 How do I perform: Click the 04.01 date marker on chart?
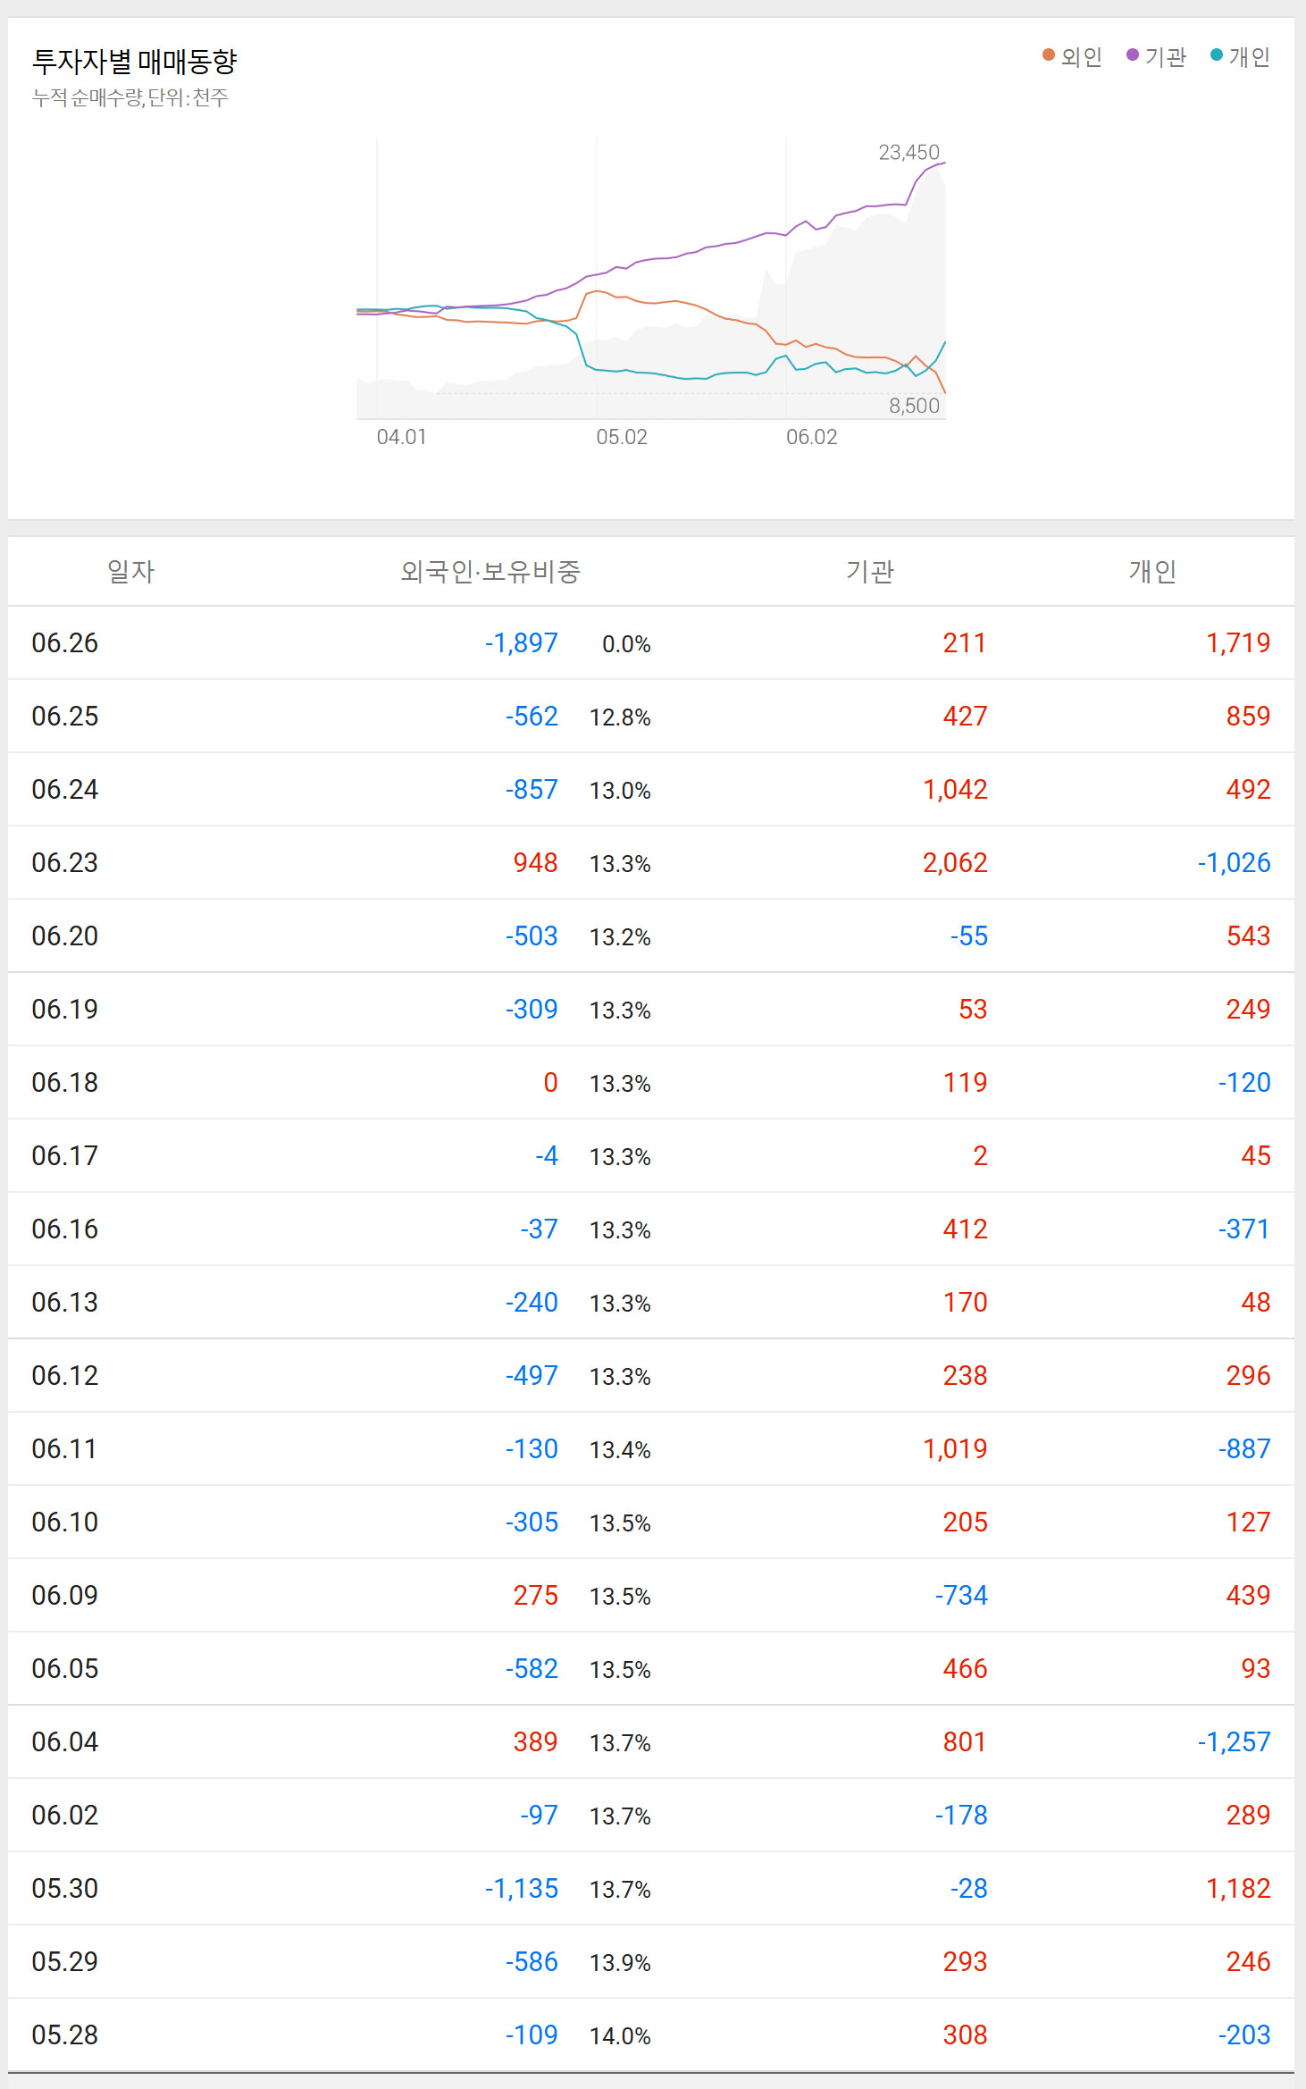(x=401, y=437)
